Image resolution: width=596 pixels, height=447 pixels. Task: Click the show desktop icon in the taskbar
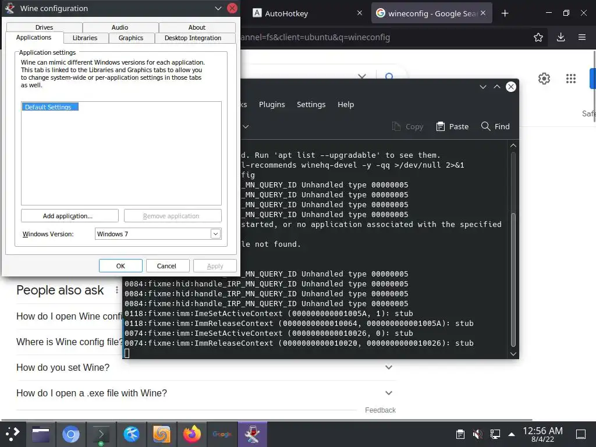coord(581,434)
